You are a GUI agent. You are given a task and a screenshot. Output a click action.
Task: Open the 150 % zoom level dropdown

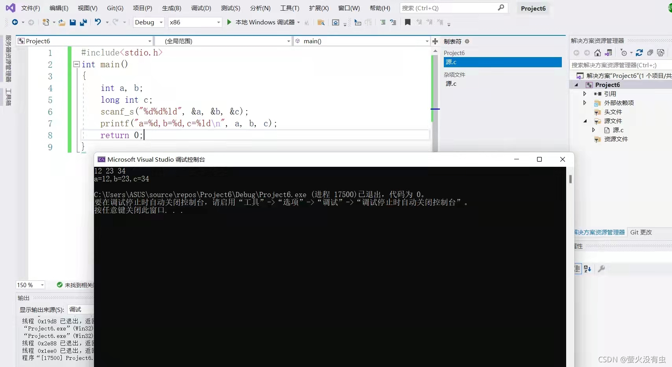tap(30, 285)
